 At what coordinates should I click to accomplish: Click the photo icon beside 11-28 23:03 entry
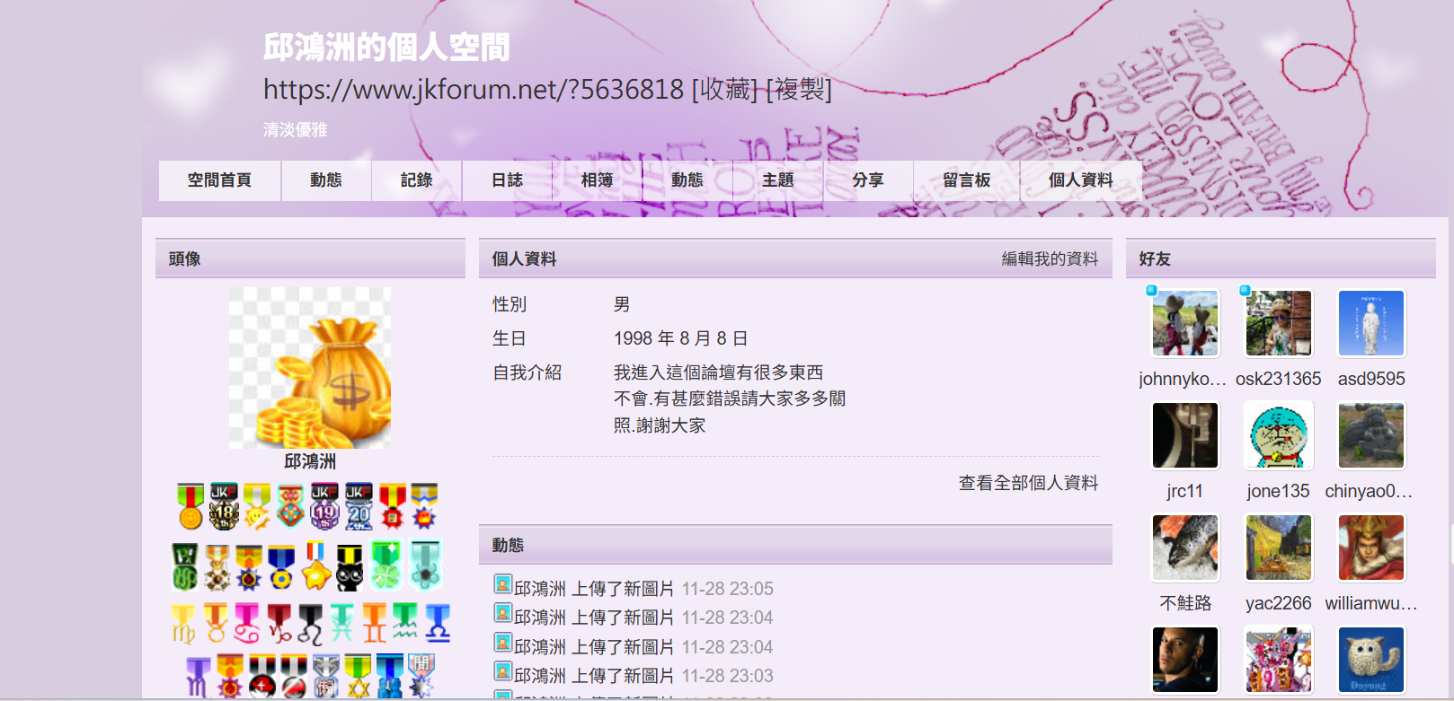(x=502, y=671)
